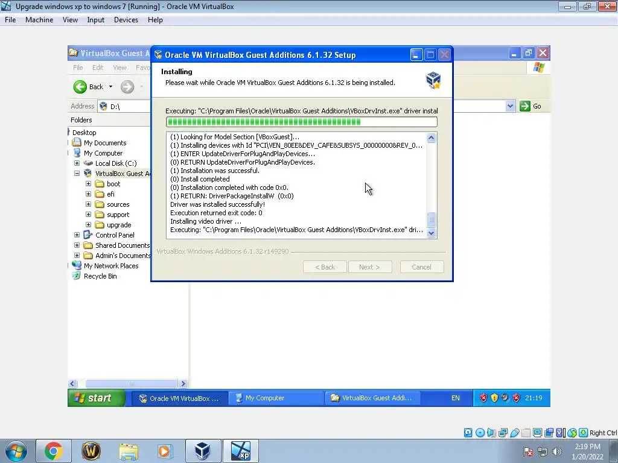This screenshot has width=618, height=463.
Task: Click the USB devices indicator in VirtualBox status bar
Action: pyautogui.click(x=514, y=433)
